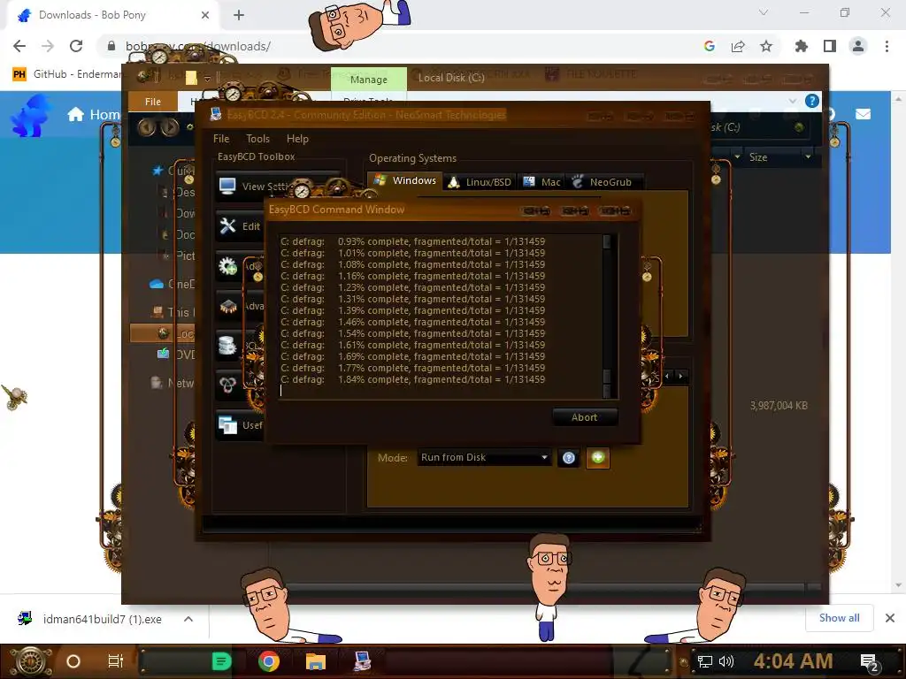
Task: Open Task View on the taskbar
Action: [116, 661]
